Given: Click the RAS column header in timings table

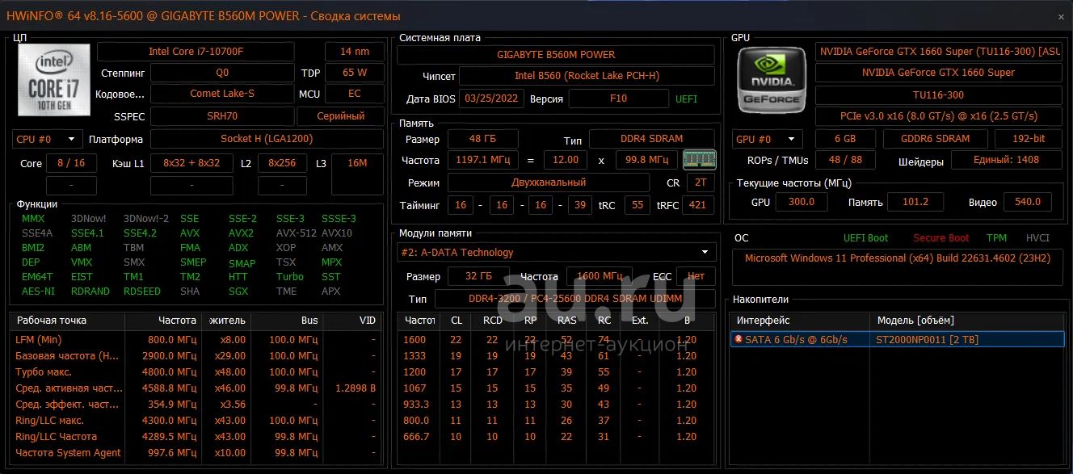Looking at the screenshot, I should 567,320.
